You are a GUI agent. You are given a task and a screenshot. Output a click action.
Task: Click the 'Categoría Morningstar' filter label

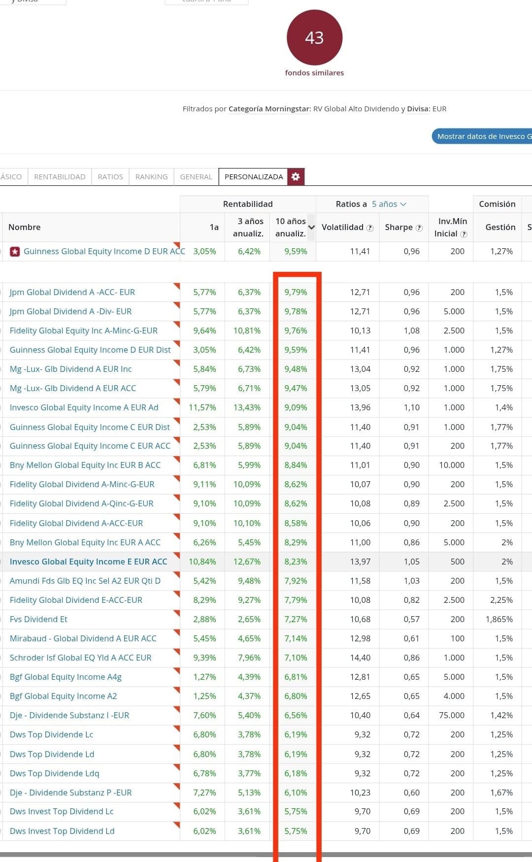pos(269,109)
